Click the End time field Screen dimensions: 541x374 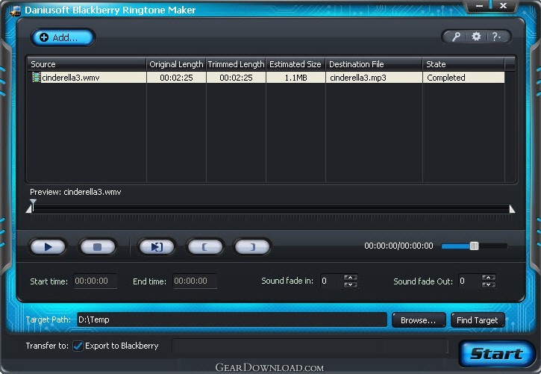(195, 281)
